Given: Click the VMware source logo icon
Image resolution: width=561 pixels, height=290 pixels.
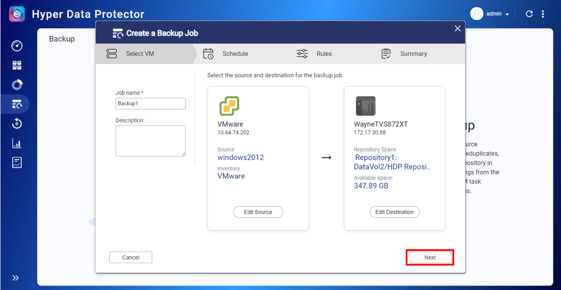Looking at the screenshot, I should (229, 105).
